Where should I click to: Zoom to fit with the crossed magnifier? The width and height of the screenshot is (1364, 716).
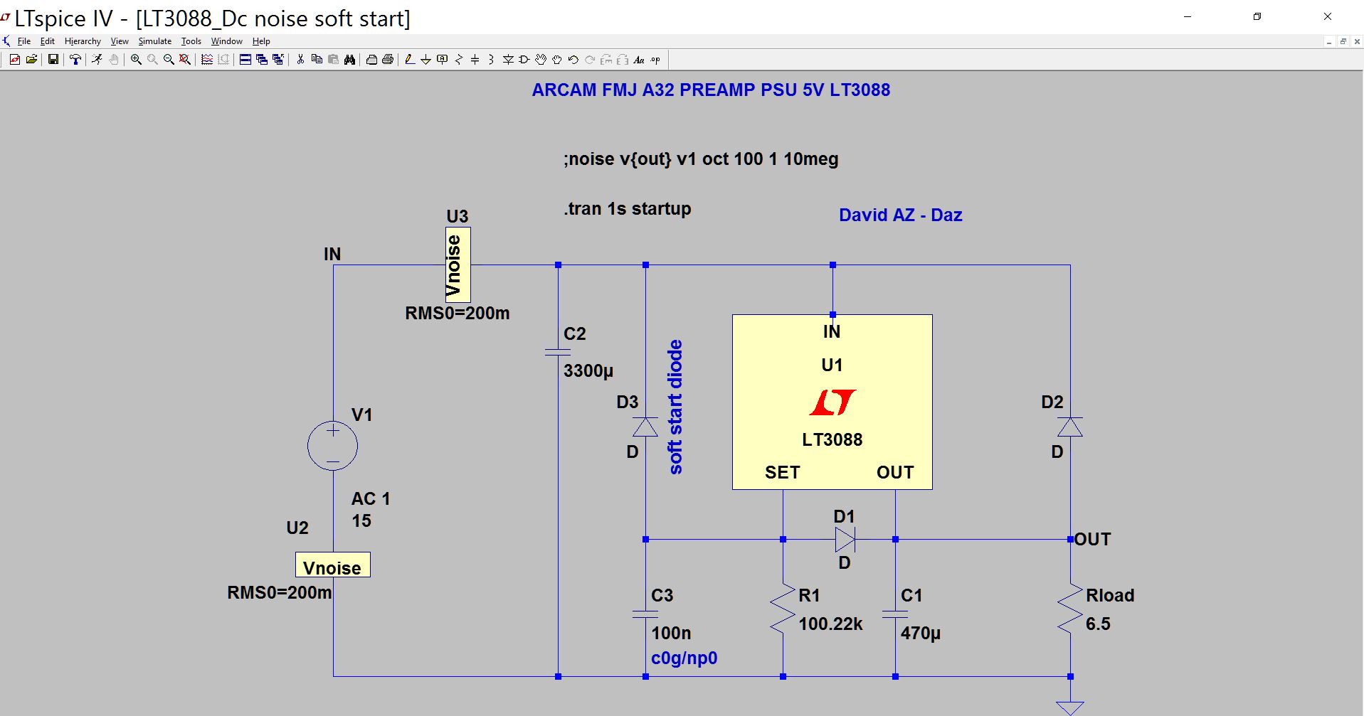tap(185, 60)
